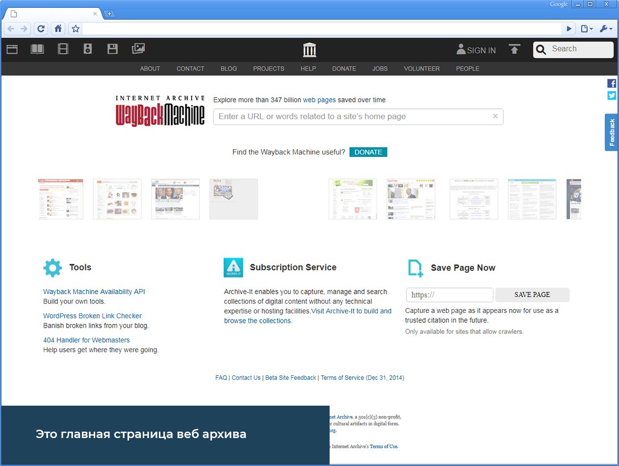Click the archive Search field
619x466 pixels.
click(573, 50)
